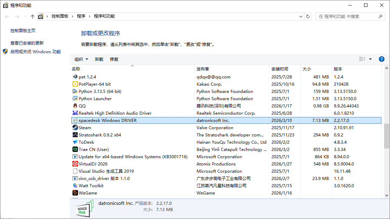Expand the view options dropdown arrow
The image size is (390, 219).
(x=370, y=59)
